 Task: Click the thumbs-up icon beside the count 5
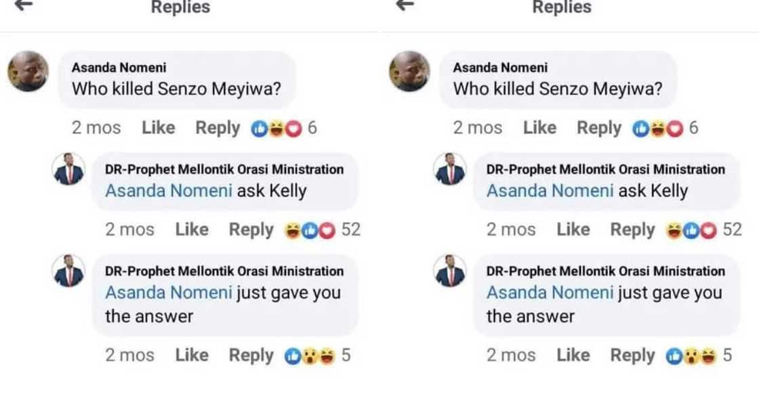[294, 355]
